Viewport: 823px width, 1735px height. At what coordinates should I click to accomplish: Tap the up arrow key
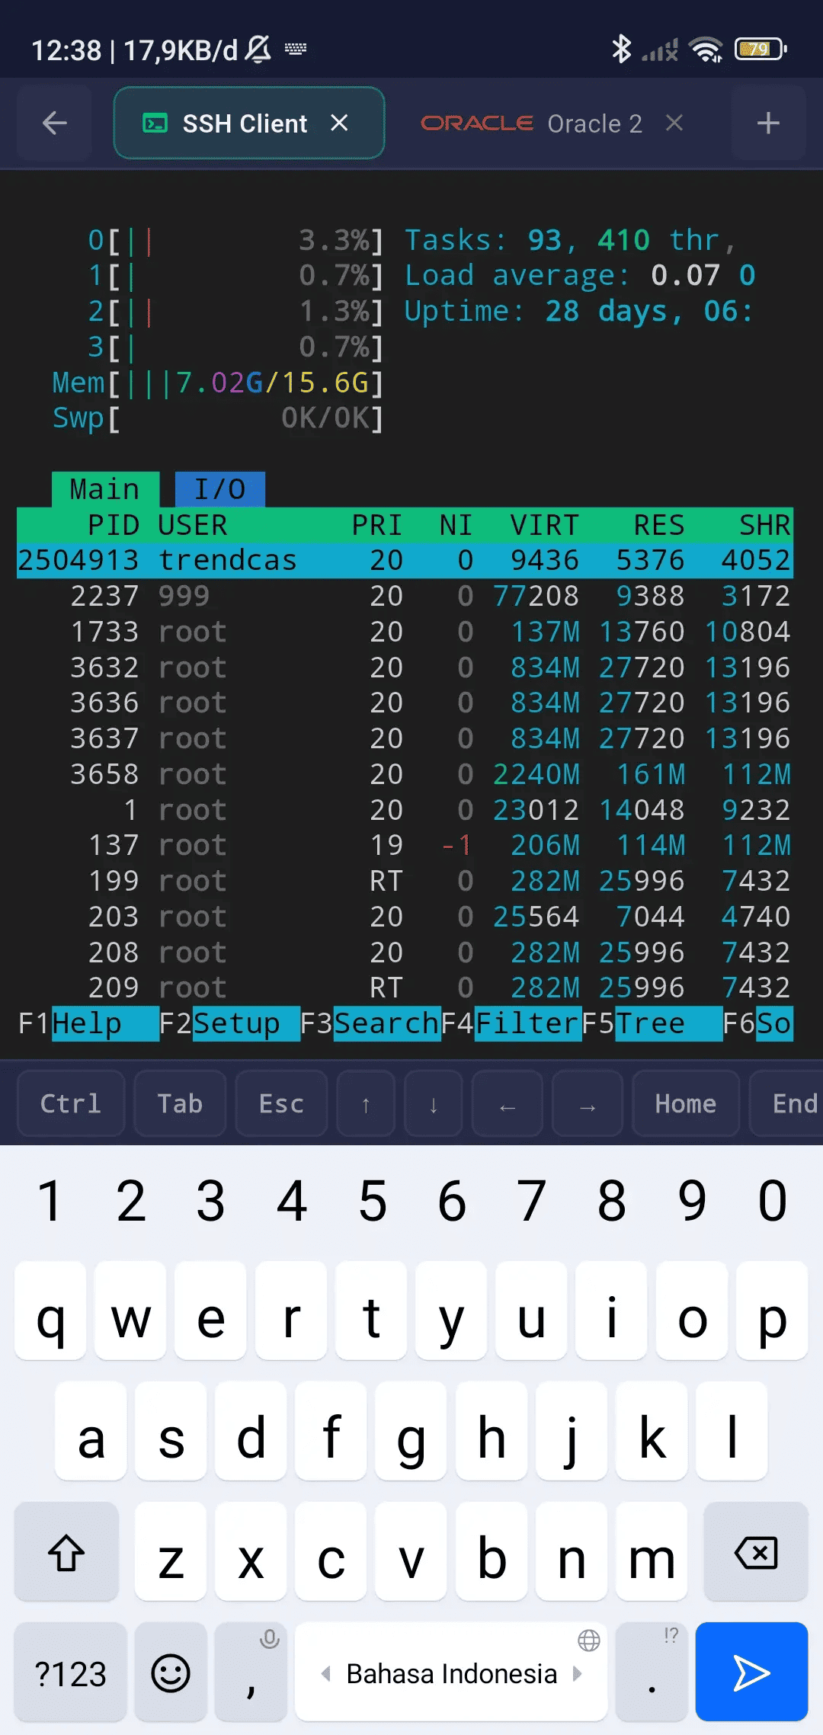click(366, 1103)
